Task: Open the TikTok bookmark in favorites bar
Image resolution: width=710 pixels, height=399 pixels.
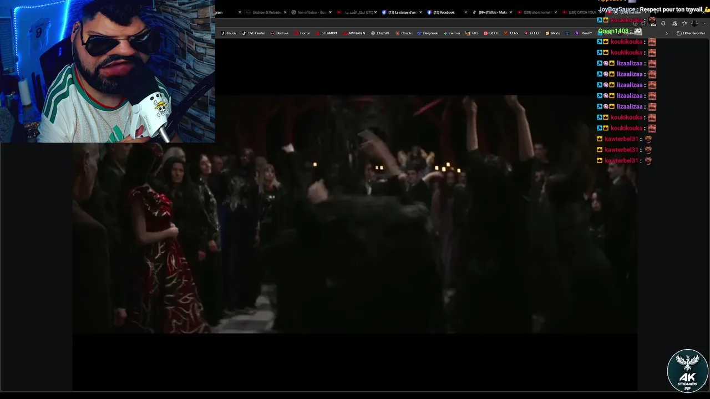Action: pos(229,33)
